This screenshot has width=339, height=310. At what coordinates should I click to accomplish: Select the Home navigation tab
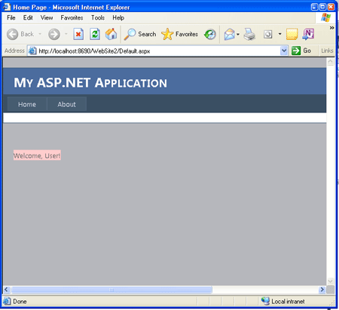coord(27,104)
